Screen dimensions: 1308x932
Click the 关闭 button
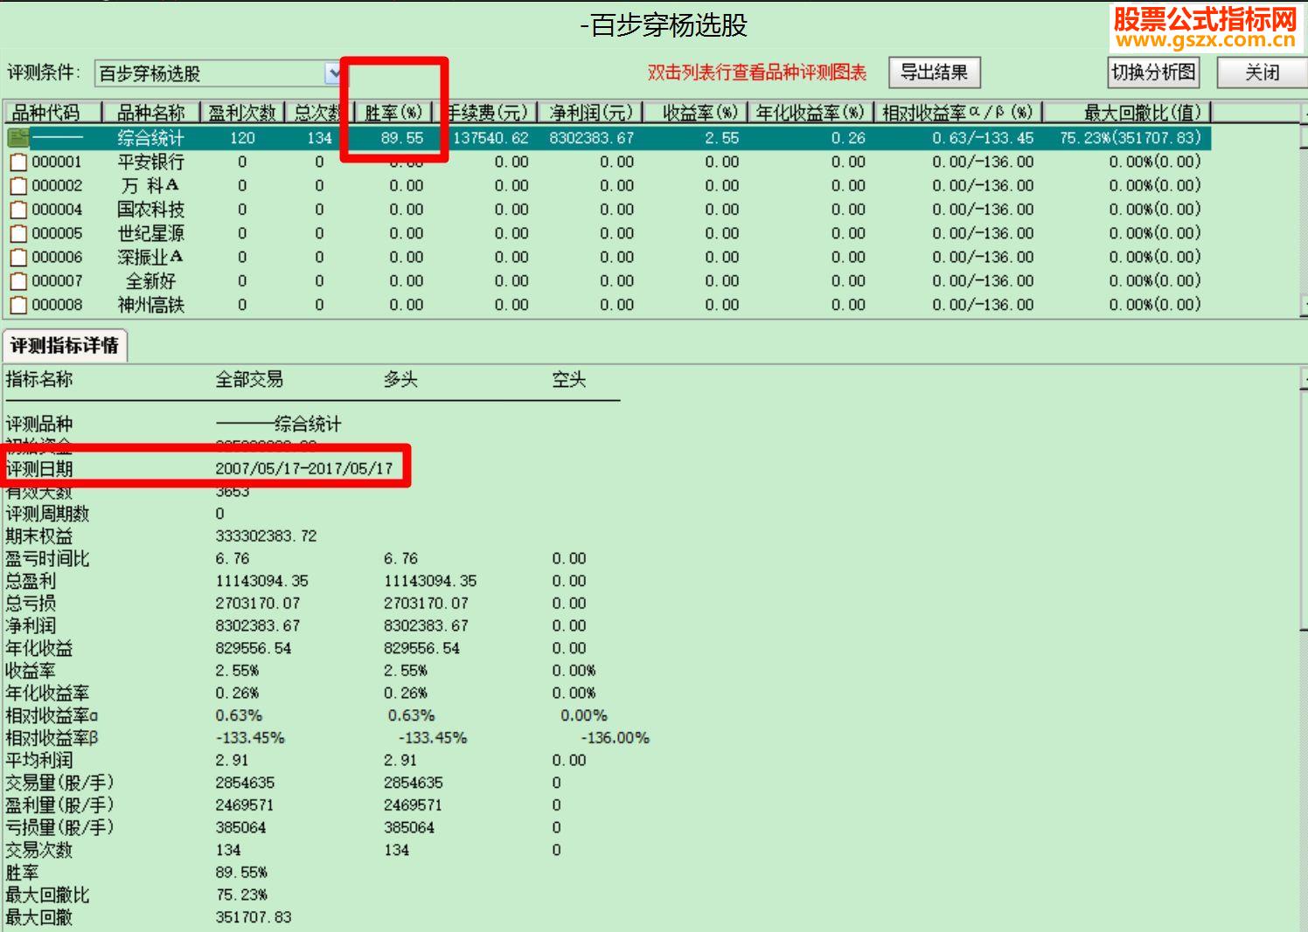[1262, 72]
